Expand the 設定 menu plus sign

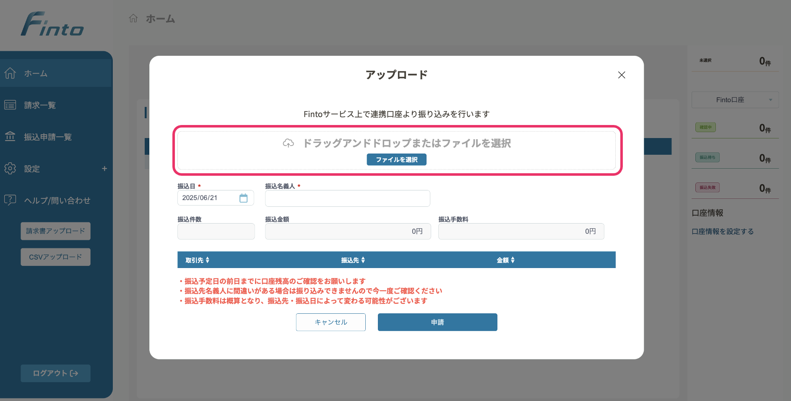coord(104,169)
